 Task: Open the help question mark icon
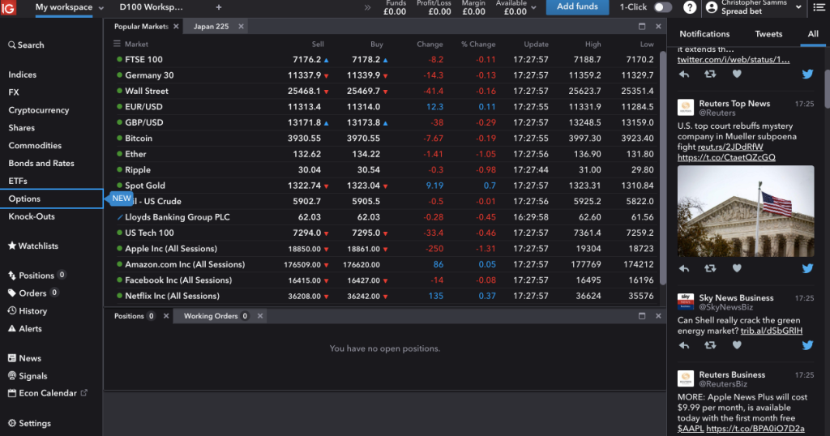click(x=690, y=7)
